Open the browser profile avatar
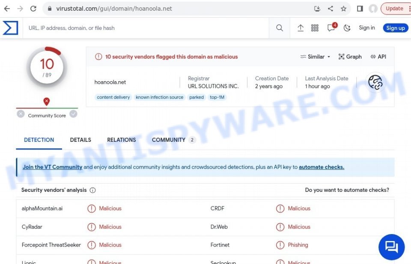 [373, 9]
